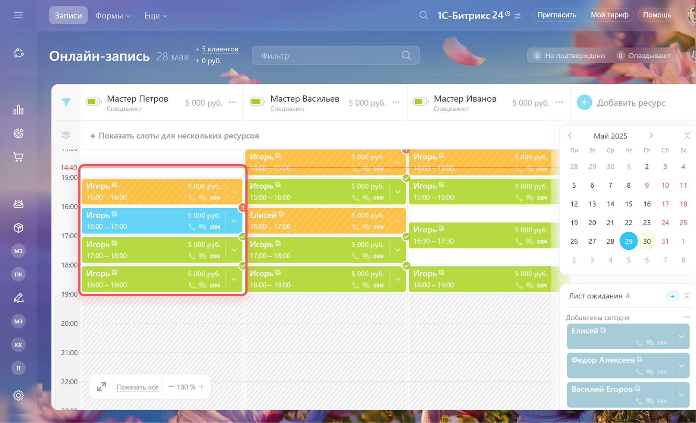
Task: Click the search magnifier in top bar
Action: click(423, 15)
